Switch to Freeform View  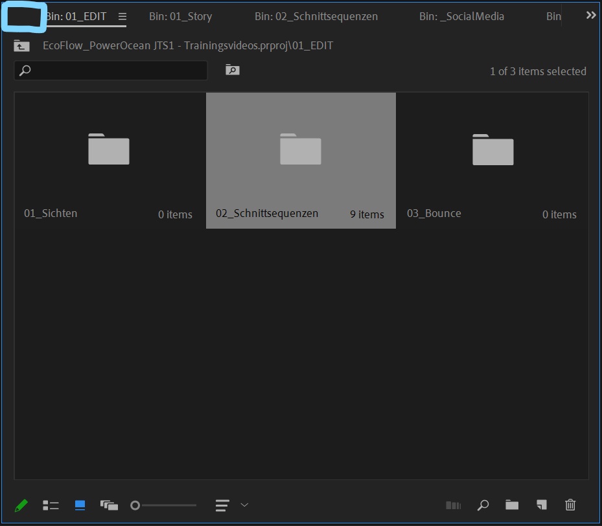coord(108,505)
